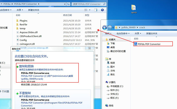Viewport: 177px width, 109px height.
Task: Expand the arrow after pdfdu_98489 breadcrumb
Action: [137, 28]
